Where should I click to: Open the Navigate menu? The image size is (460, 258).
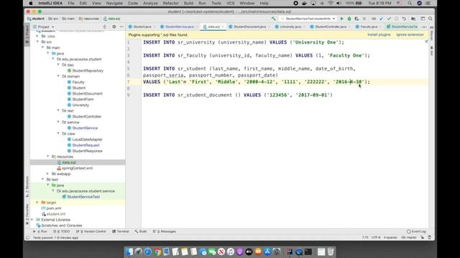point(114,3)
